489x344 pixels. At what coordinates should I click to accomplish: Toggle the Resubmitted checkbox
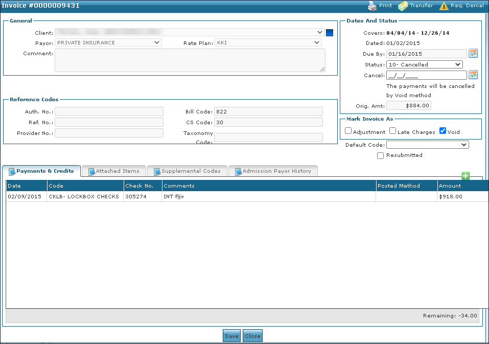point(380,155)
